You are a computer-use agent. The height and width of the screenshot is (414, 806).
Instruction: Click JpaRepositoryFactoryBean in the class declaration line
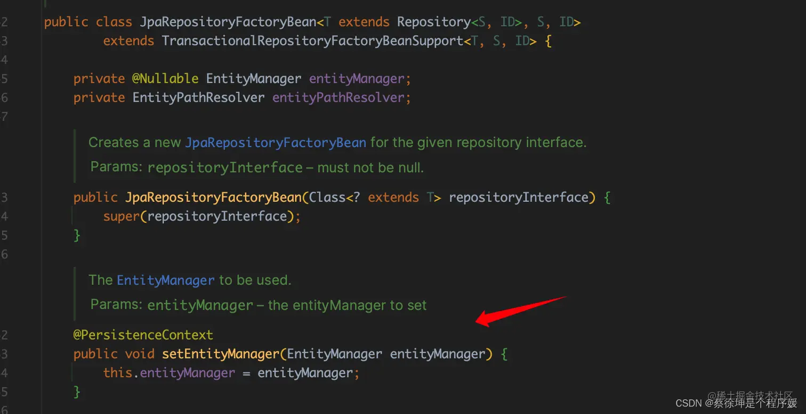[x=228, y=22]
